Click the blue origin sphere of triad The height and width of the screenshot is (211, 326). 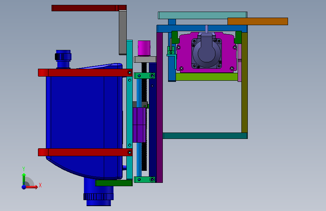[x=24, y=187]
